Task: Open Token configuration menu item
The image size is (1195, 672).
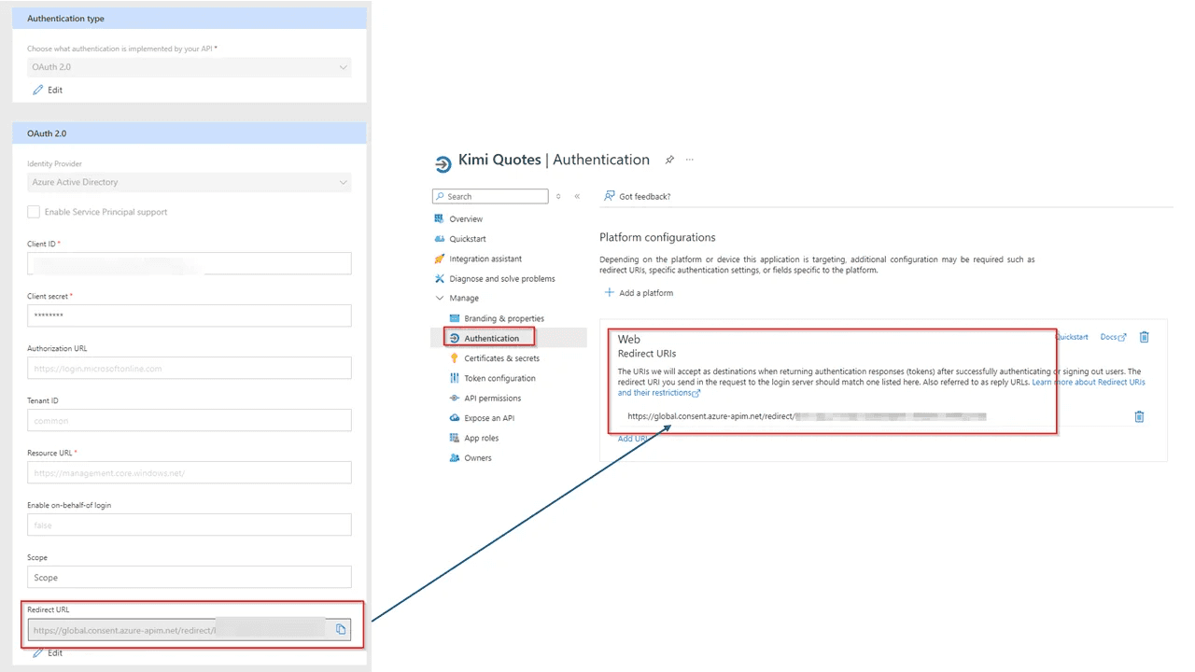Action: point(499,378)
